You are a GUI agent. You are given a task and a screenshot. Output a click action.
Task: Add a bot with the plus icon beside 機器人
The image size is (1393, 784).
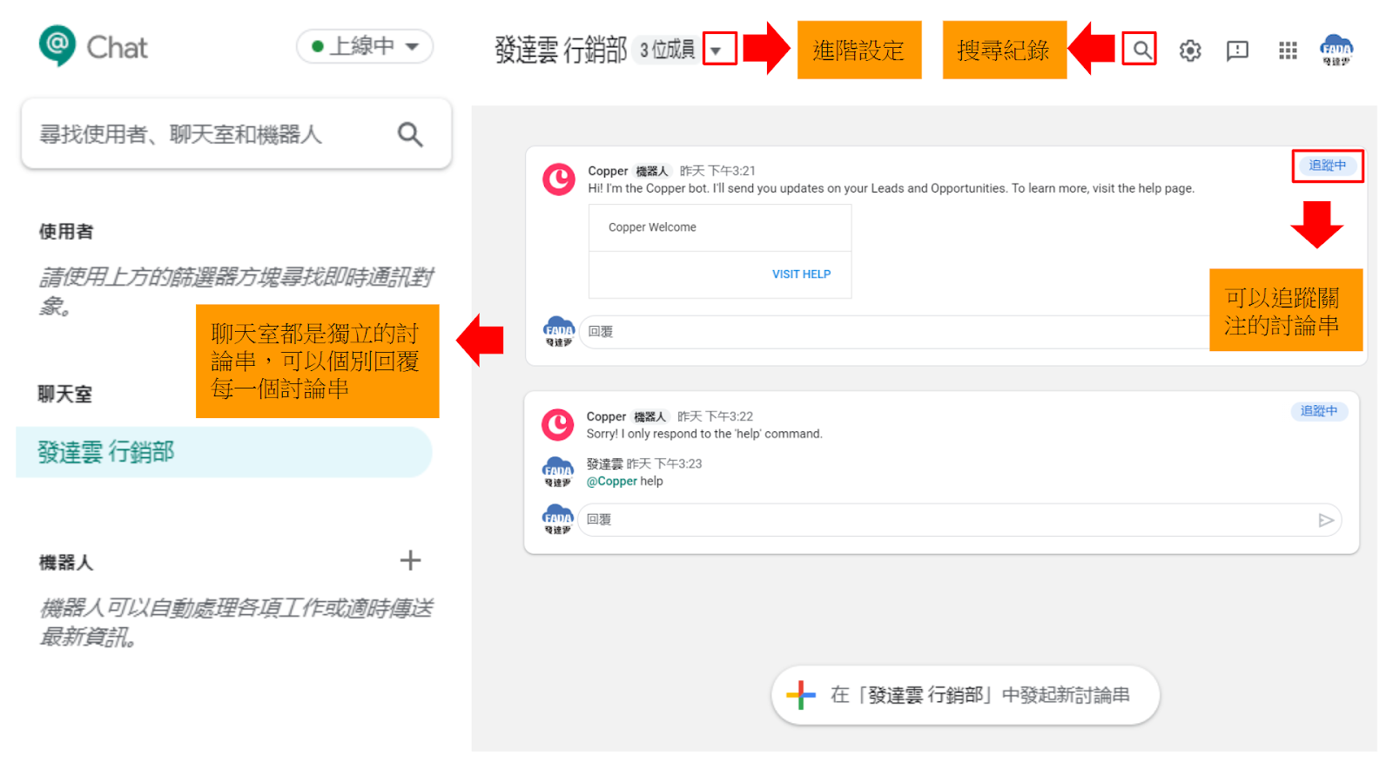[x=410, y=560]
